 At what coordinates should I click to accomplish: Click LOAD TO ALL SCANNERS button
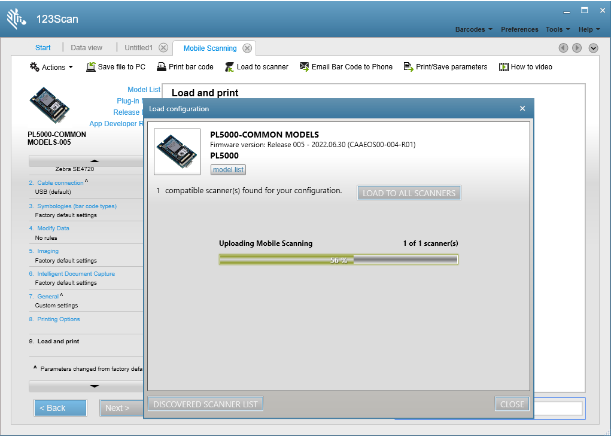point(409,193)
